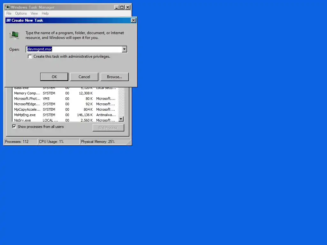This screenshot has height=245, width=327.
Task: Select the Microsoft.Phot... process row
Action: point(65,99)
